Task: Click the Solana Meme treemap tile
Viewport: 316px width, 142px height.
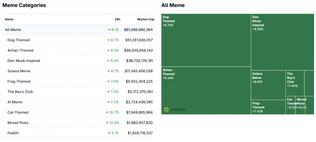Action: click(268, 85)
